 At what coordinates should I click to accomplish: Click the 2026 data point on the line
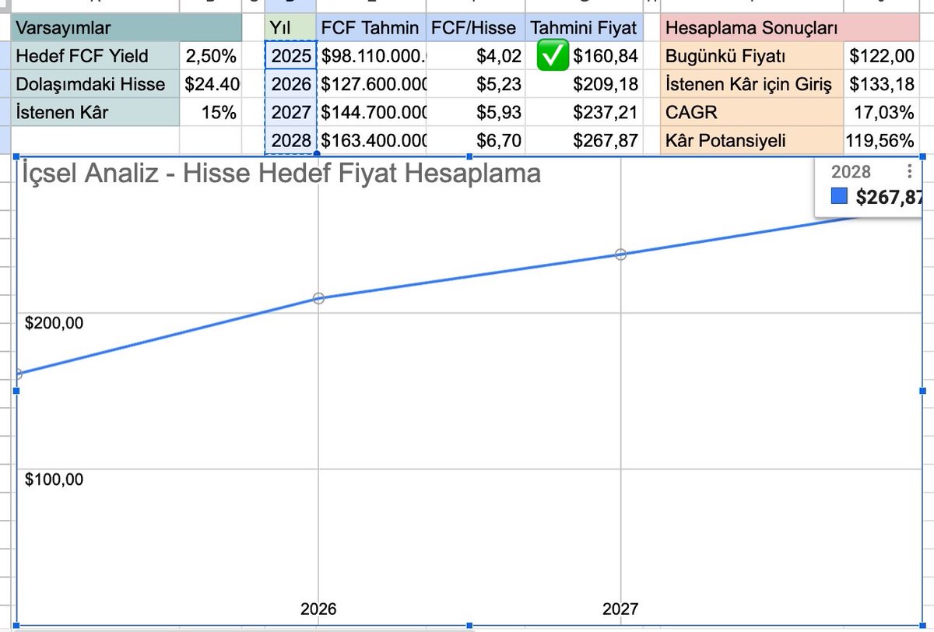point(318,298)
